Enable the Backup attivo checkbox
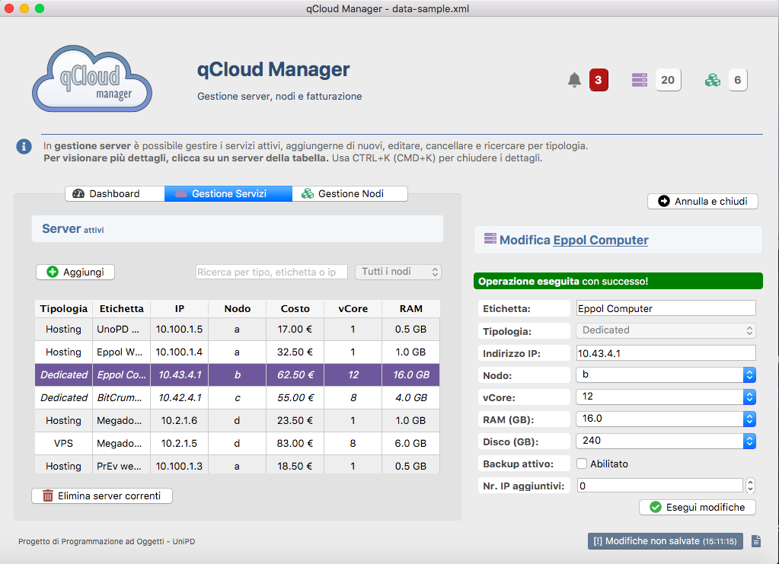 tap(582, 464)
